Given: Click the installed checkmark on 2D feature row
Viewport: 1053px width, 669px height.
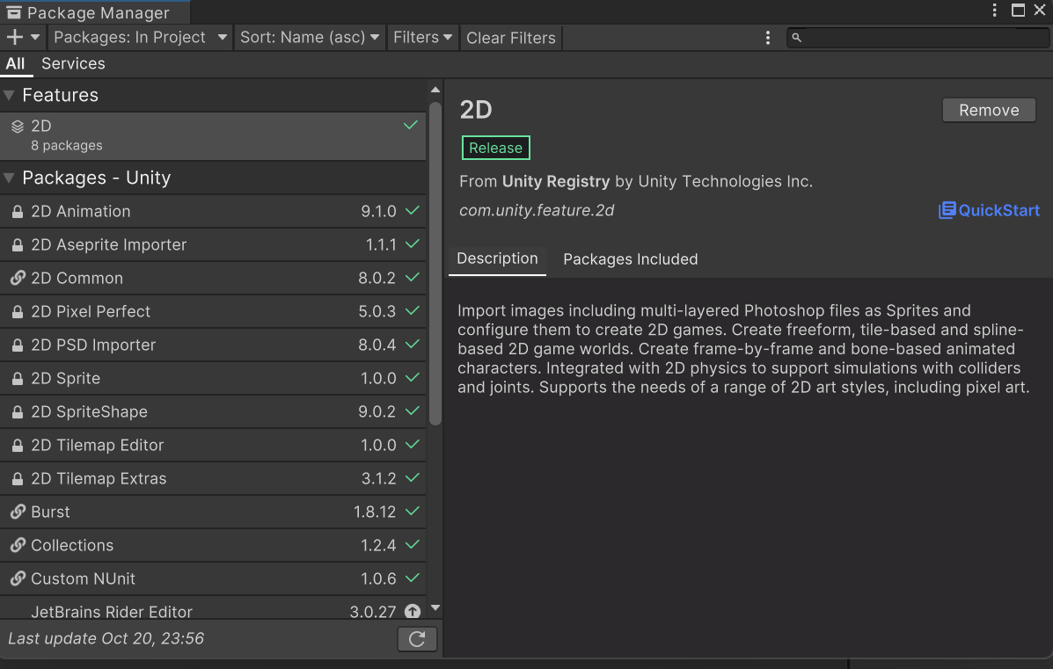Looking at the screenshot, I should pyautogui.click(x=410, y=126).
